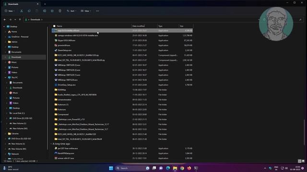The height and width of the screenshot is (172, 307).
Task: Select the RAMMap folder row
Action: click(x=122, y=90)
